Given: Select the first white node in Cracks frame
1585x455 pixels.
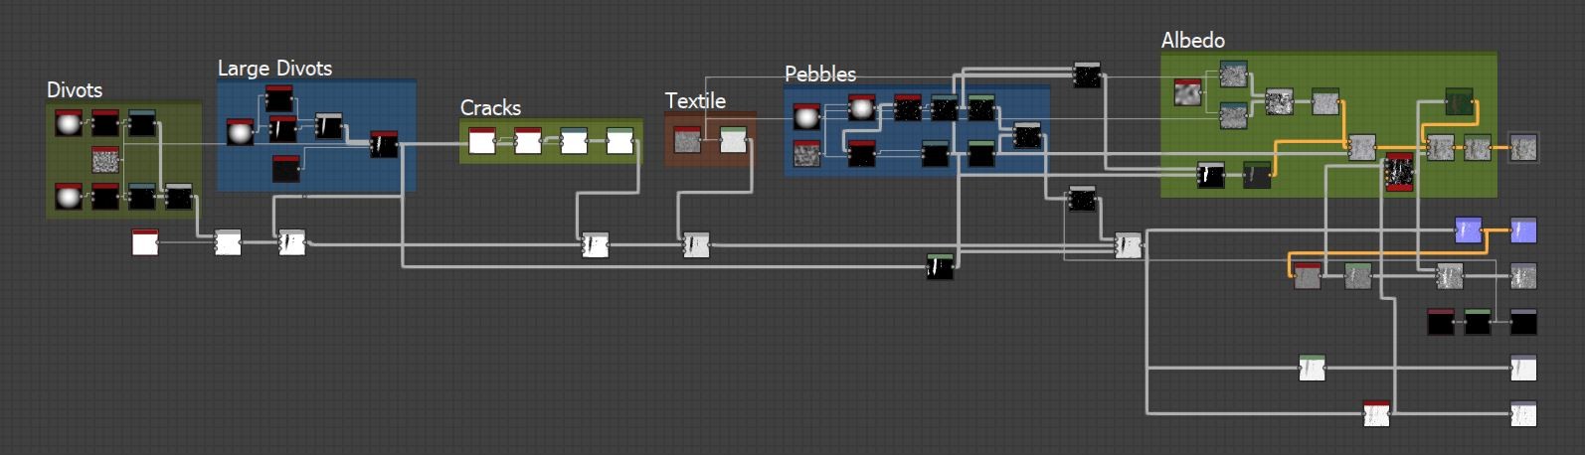Looking at the screenshot, I should [x=482, y=141].
